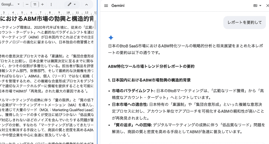Close the Gemini side panel
The image size is (269, 144).
[x=267, y=6]
